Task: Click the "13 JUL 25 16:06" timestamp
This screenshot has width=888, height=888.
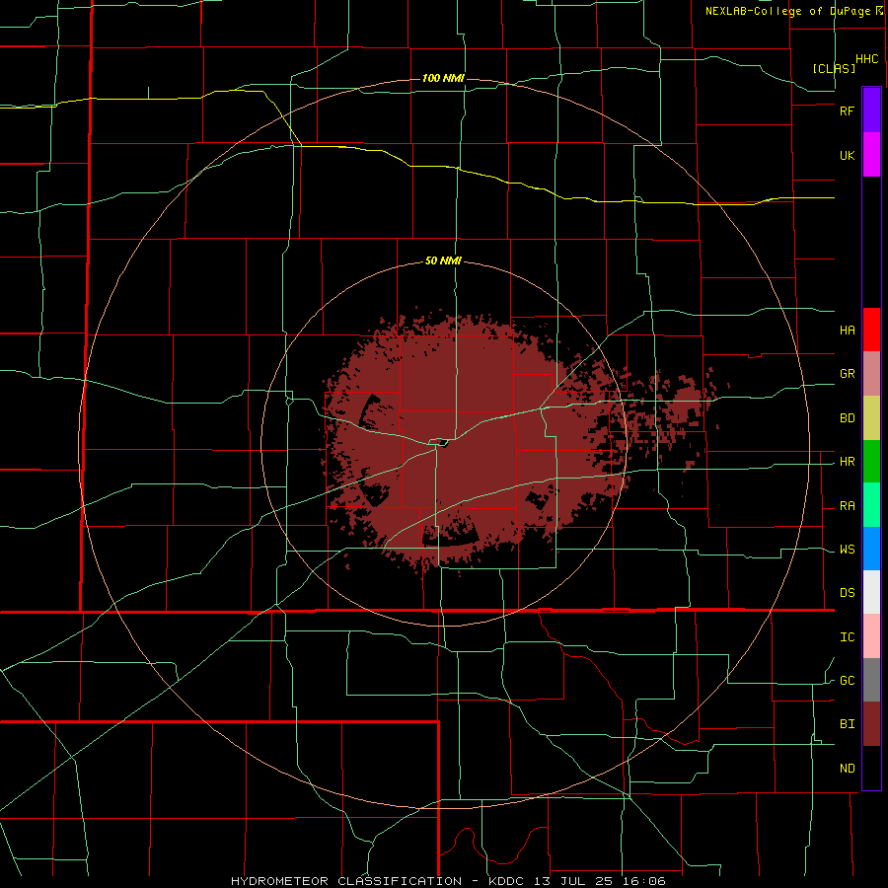Action: (598, 881)
